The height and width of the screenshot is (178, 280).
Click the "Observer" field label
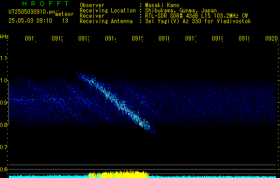click(x=92, y=5)
